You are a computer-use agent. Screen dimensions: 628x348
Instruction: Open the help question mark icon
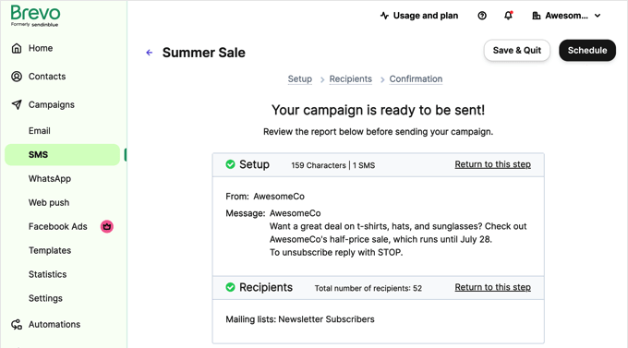pos(482,16)
